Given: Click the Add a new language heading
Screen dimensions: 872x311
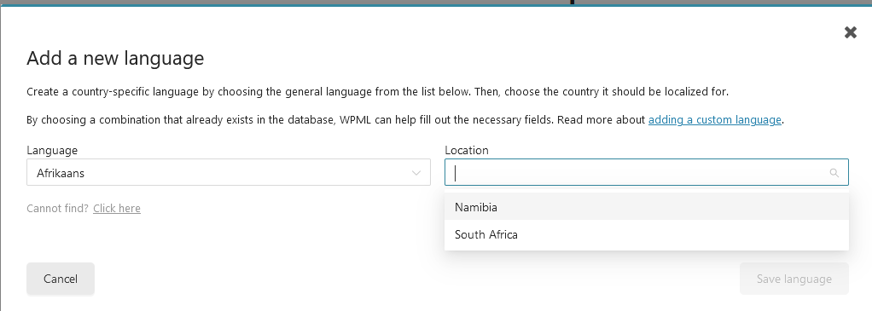Looking at the screenshot, I should (x=115, y=58).
